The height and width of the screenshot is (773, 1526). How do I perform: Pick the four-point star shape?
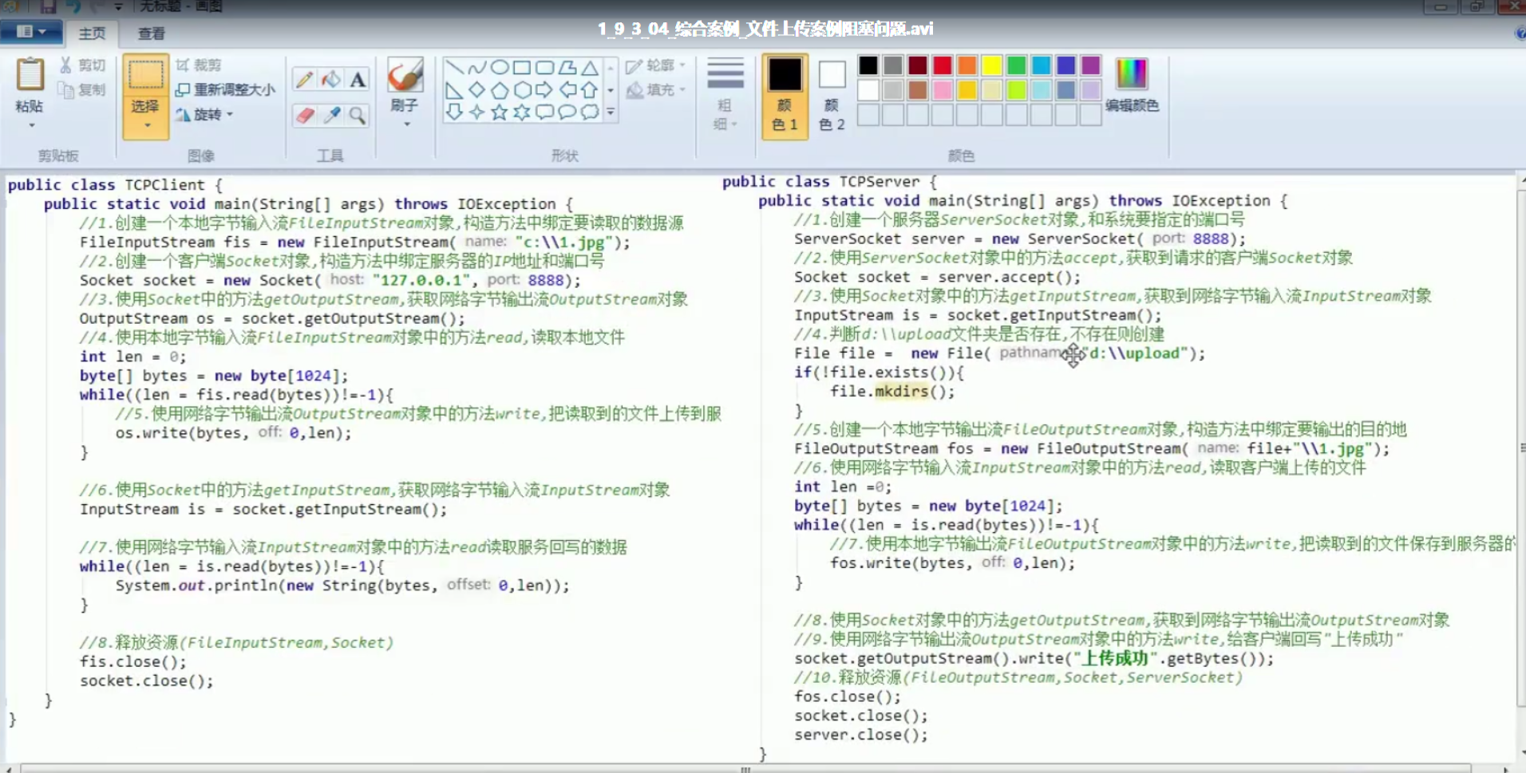click(x=476, y=112)
